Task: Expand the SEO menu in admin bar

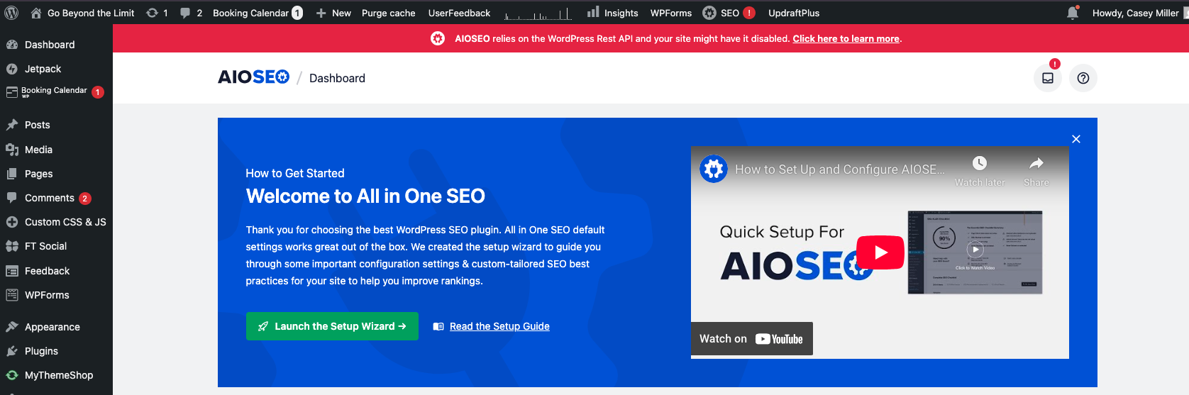Action: 728,13
